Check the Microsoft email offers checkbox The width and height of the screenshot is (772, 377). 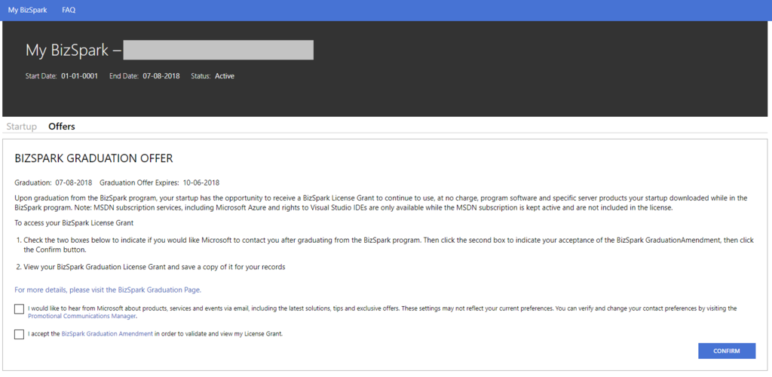click(x=19, y=309)
